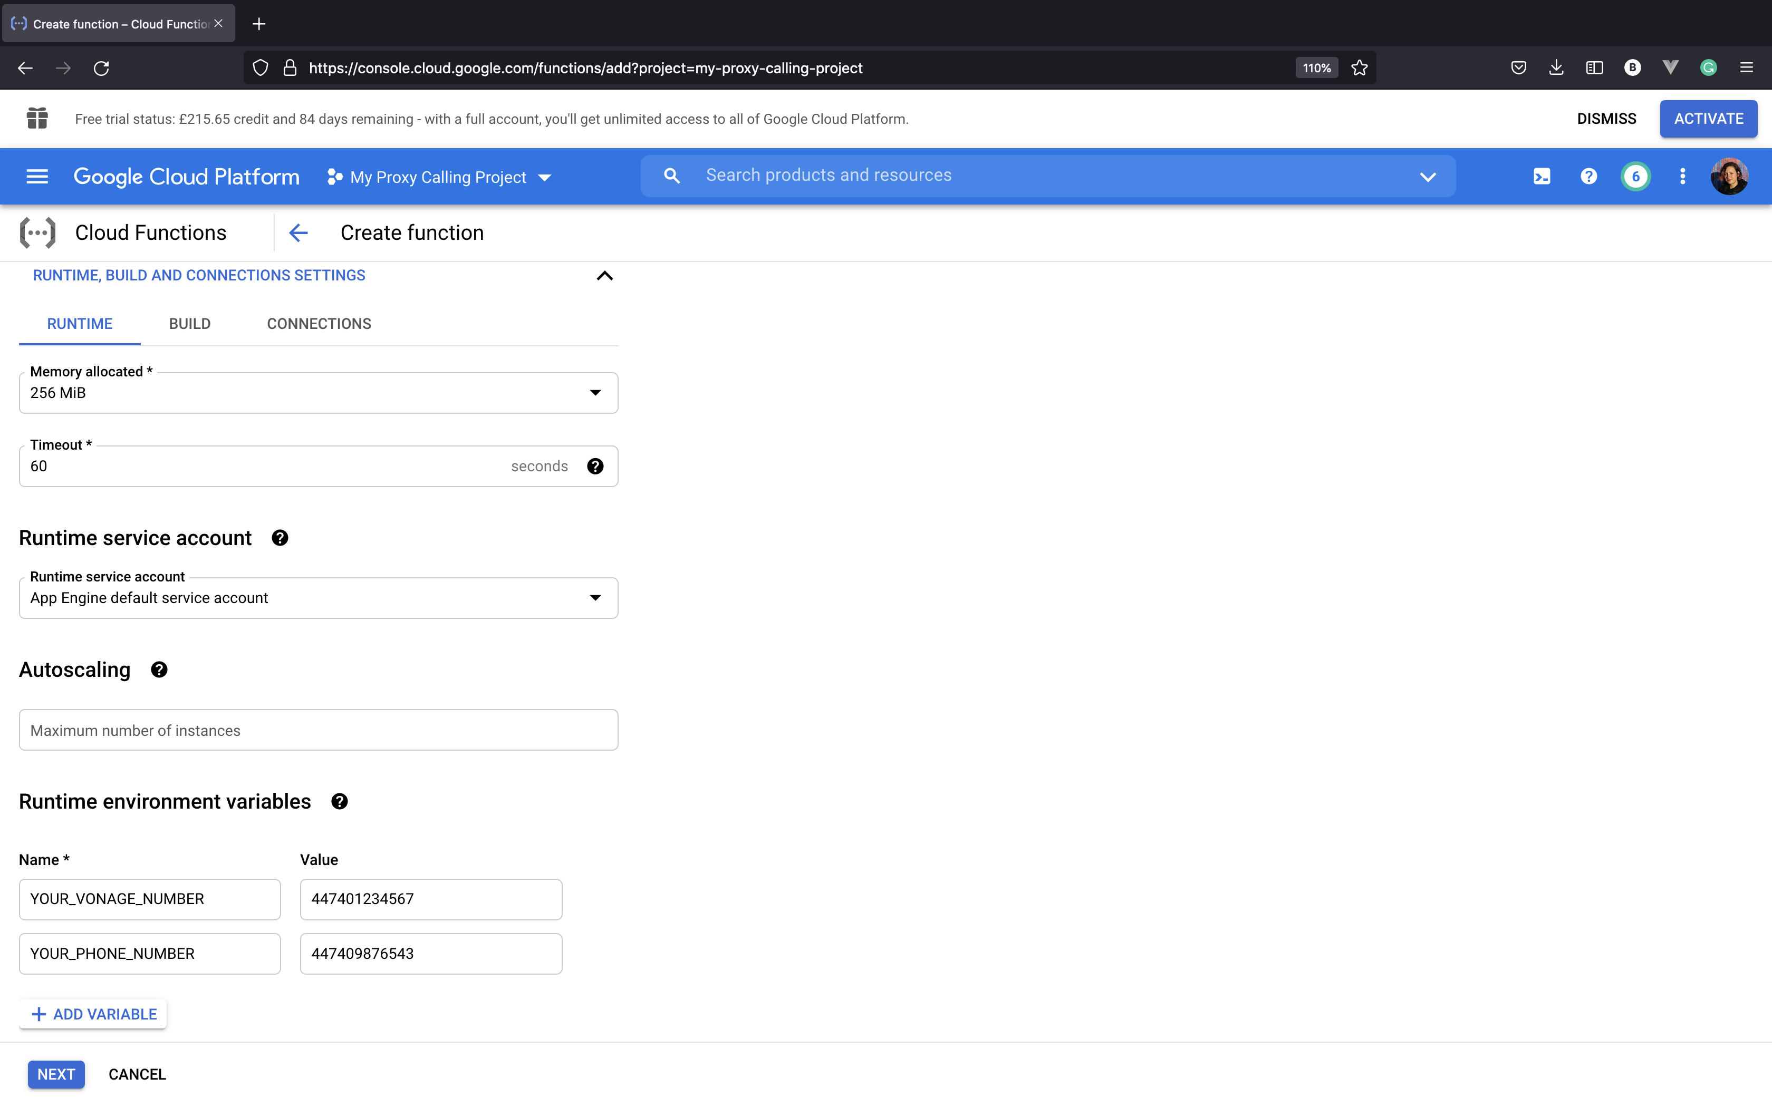Click the V extension icon in the browser toolbar

(x=1670, y=68)
